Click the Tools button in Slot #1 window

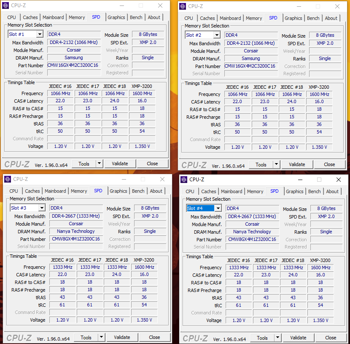(x=84, y=164)
